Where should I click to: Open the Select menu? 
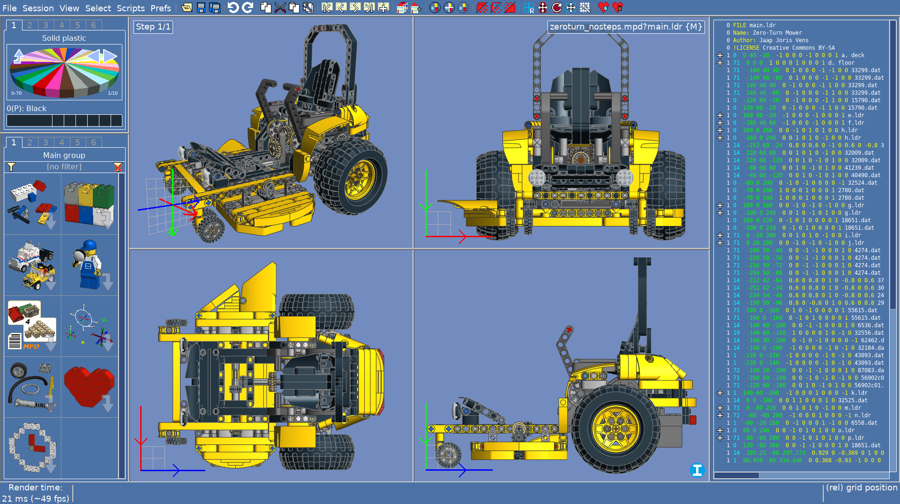point(98,8)
